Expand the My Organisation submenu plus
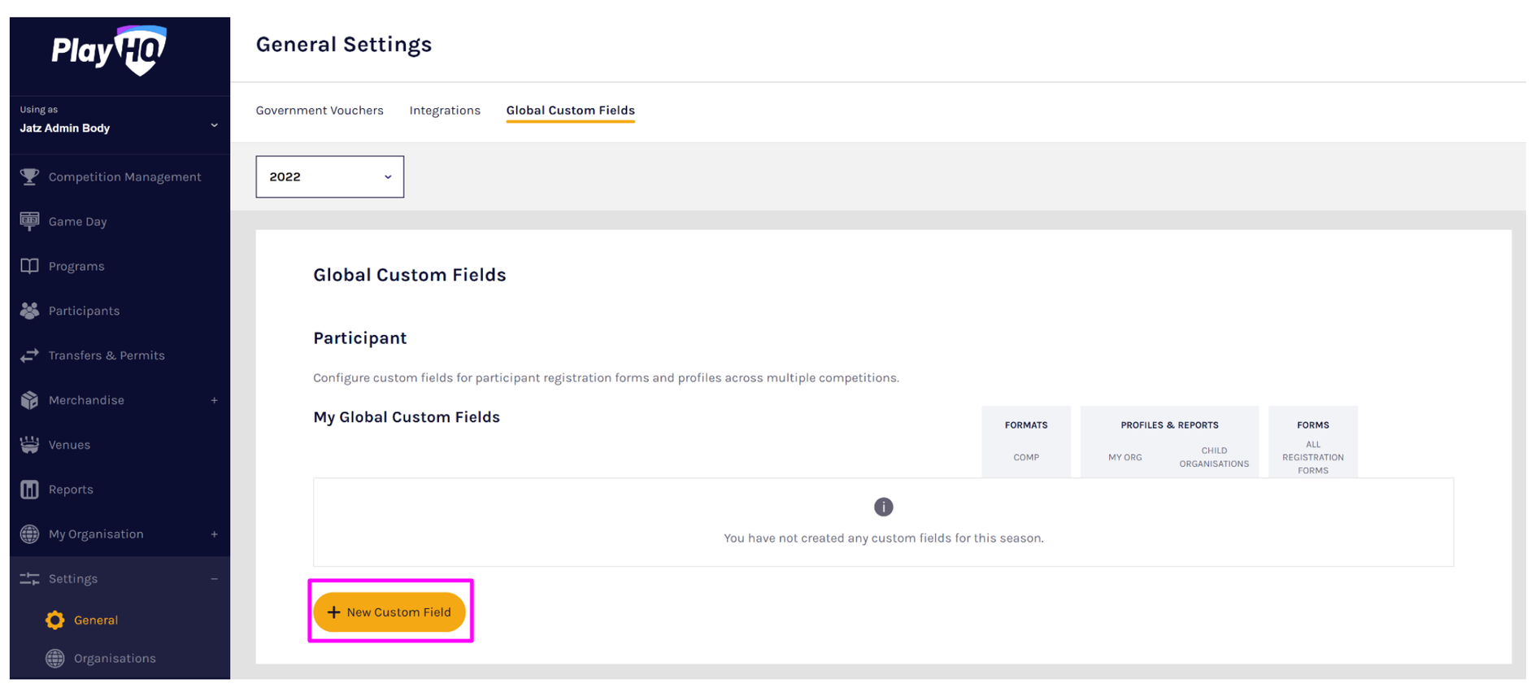 coord(215,534)
